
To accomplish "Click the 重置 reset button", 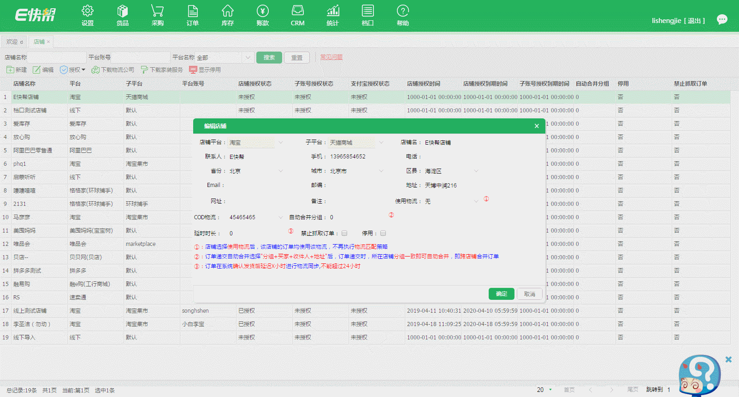I will [297, 58].
